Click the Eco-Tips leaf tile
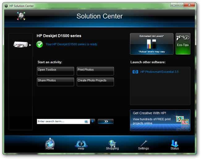Viewport: 201px width, 159px height. click(183, 44)
